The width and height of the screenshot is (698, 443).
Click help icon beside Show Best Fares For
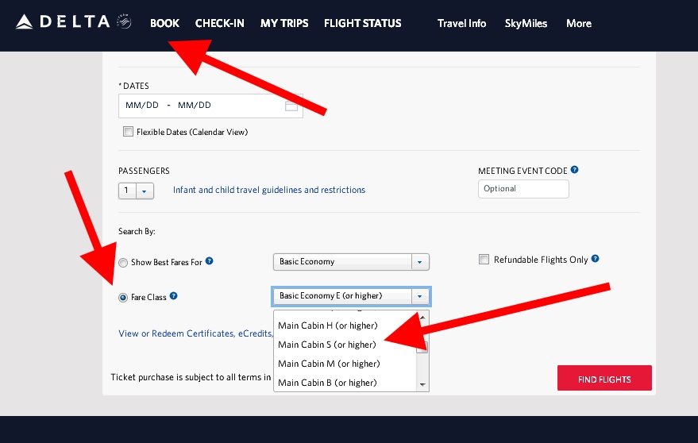click(209, 261)
